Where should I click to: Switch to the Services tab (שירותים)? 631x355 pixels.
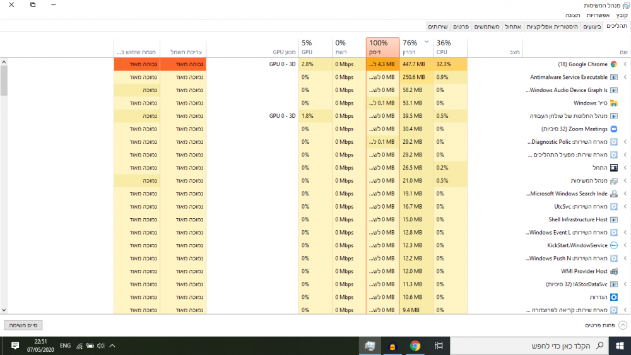[x=438, y=26]
